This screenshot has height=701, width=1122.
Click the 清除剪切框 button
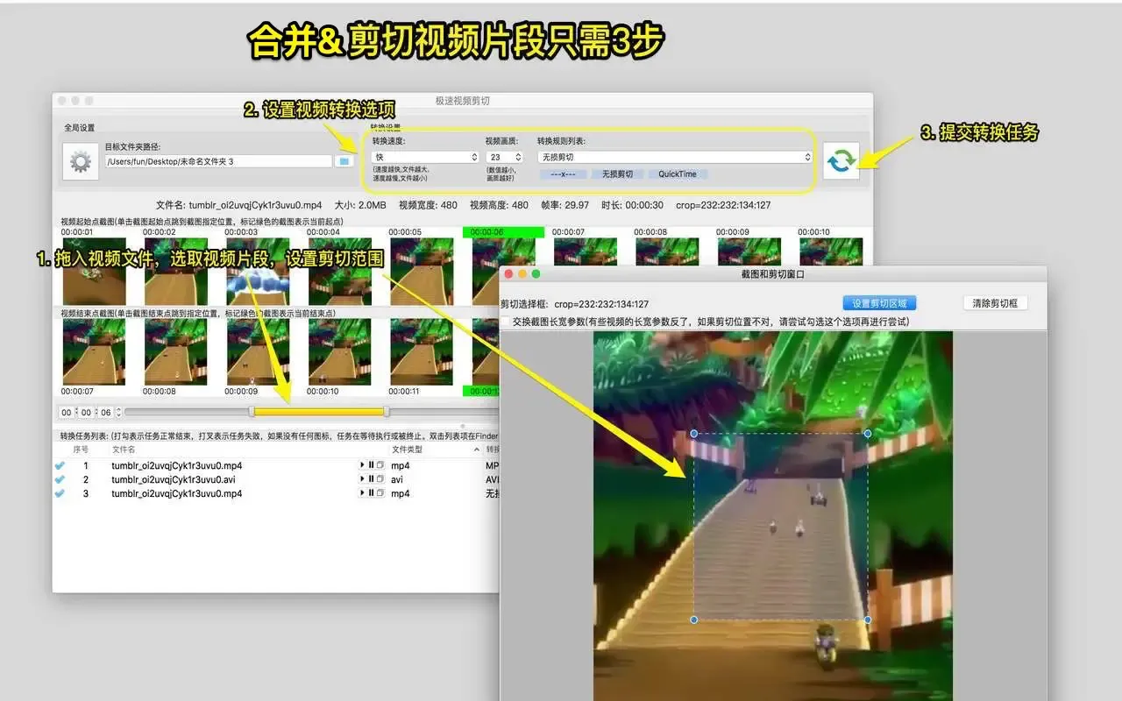pyautogui.click(x=995, y=303)
